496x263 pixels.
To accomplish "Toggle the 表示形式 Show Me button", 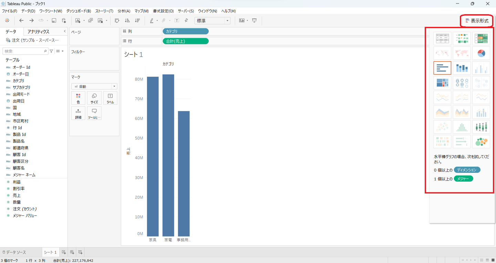I will (x=477, y=21).
